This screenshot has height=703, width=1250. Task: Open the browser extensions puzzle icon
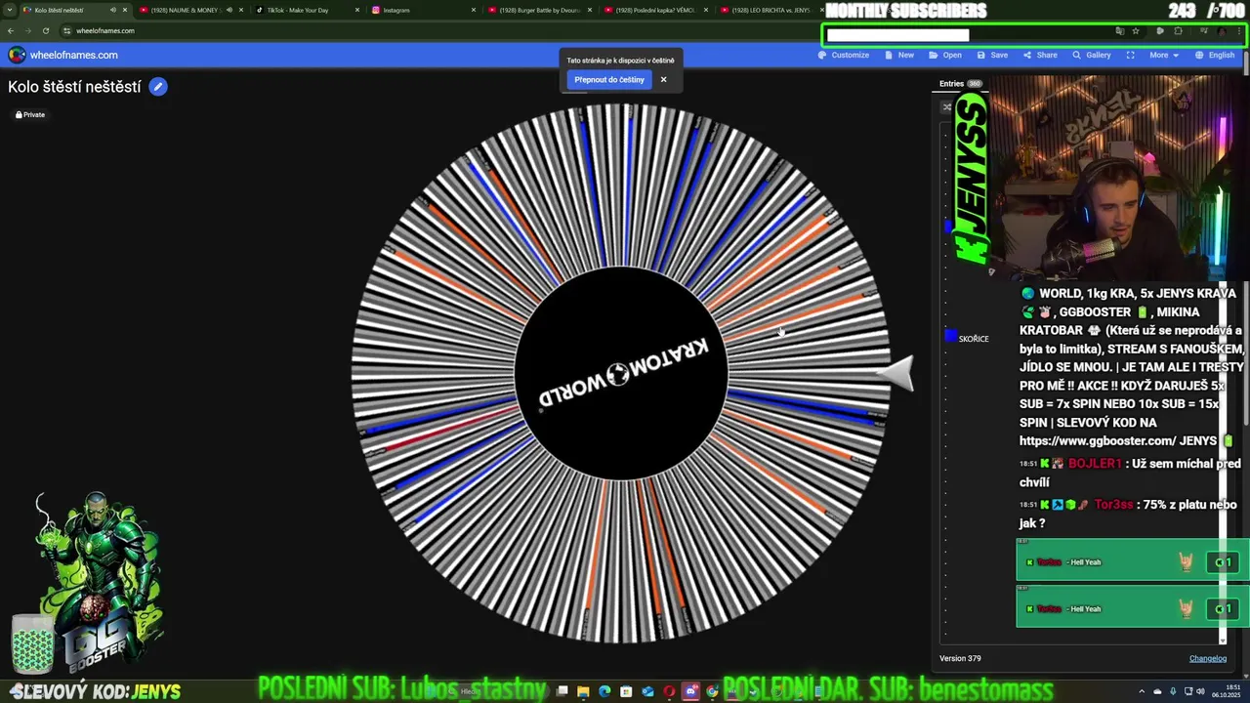1178,30
